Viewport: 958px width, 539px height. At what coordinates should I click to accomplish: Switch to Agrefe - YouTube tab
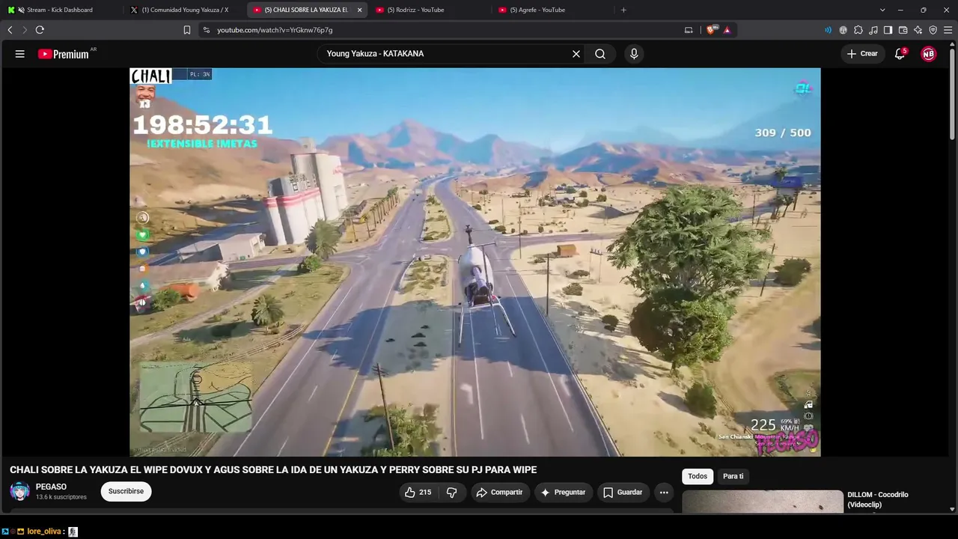[x=552, y=10]
